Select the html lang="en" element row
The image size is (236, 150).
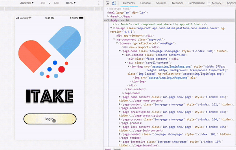(127, 13)
